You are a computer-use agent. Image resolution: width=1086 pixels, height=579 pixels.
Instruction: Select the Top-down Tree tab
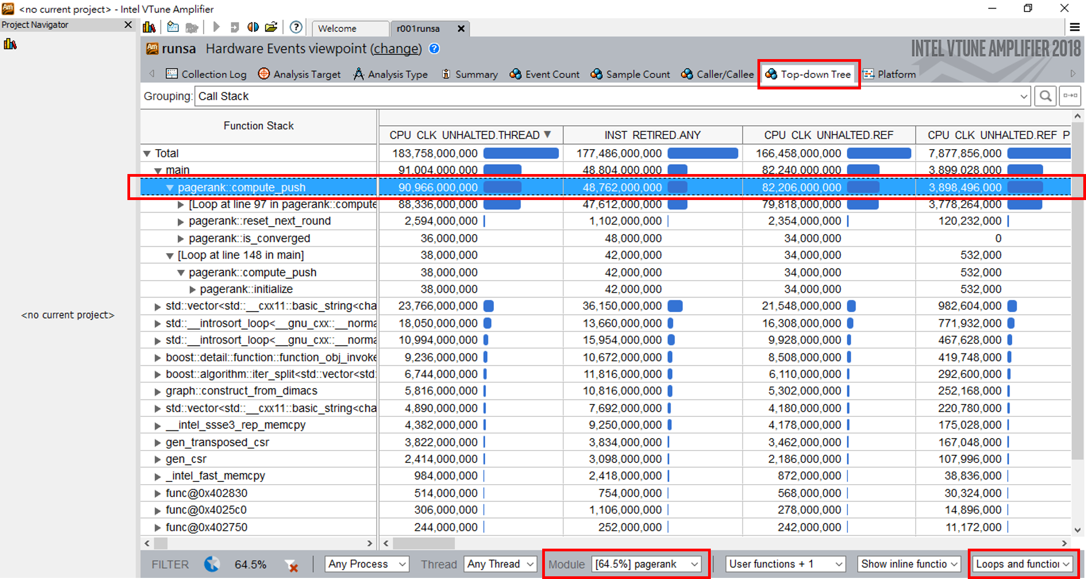808,74
